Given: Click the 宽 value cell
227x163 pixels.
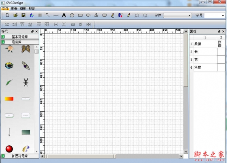Looking at the screenshot, I should tap(221, 60).
